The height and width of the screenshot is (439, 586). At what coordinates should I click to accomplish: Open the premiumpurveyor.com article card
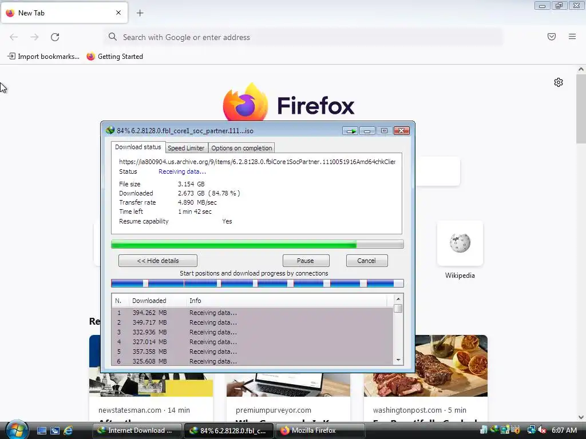[288, 398]
